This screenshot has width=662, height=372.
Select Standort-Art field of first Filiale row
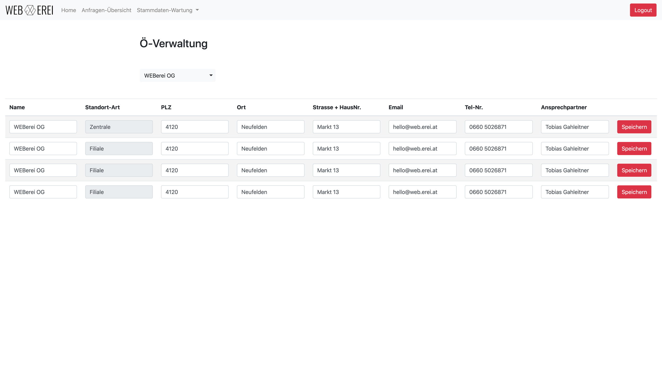[119, 149]
